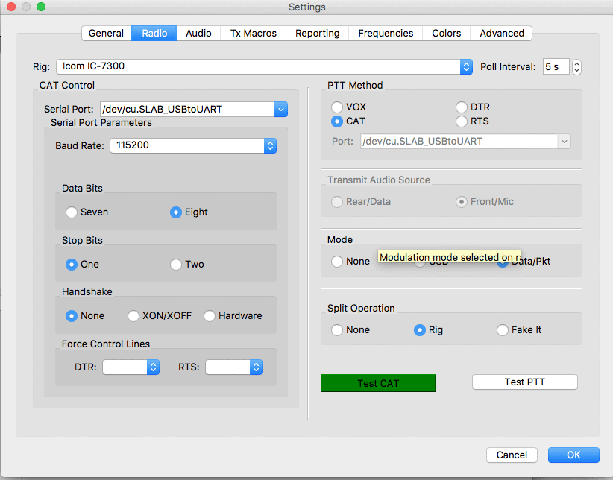
Task: Select Two stop bits
Action: [177, 265]
